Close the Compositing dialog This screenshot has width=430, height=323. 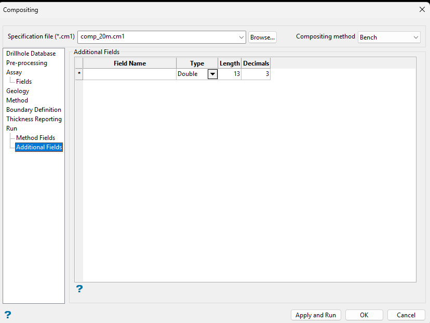click(422, 9)
